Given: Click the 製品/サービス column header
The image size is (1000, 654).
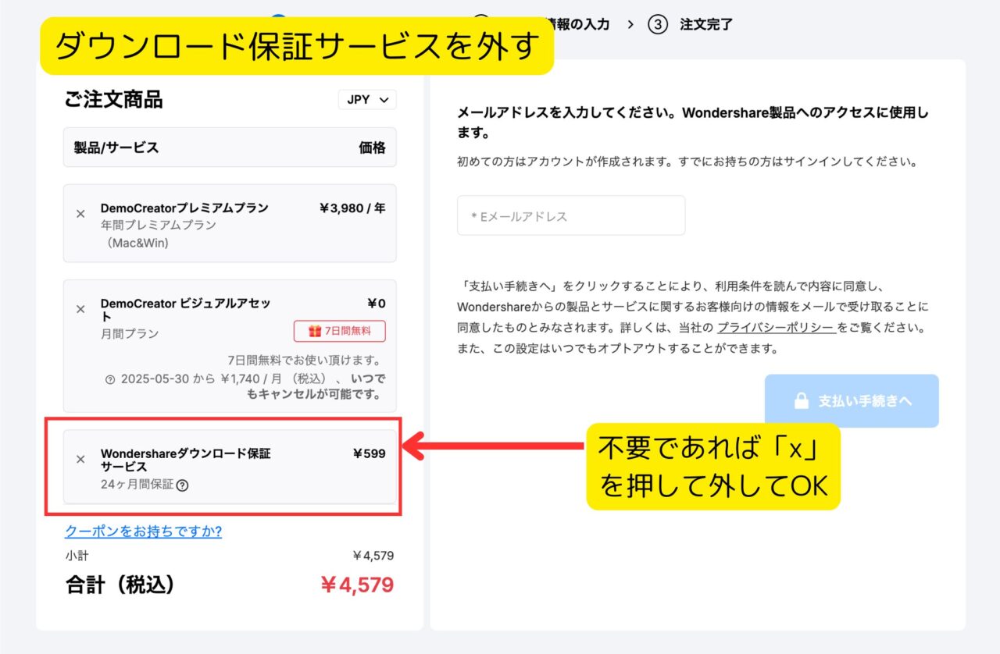Looking at the screenshot, I should [116, 148].
